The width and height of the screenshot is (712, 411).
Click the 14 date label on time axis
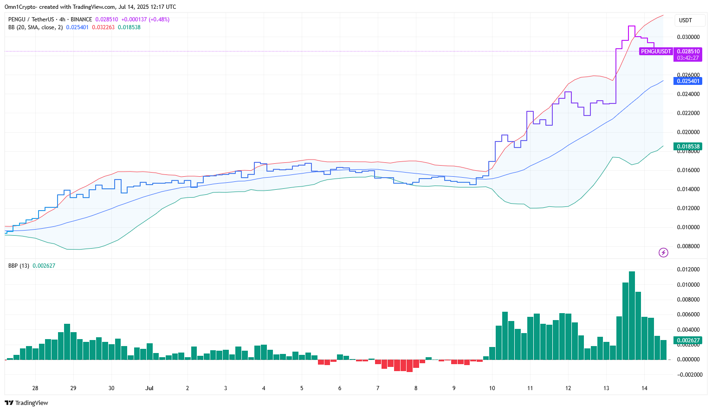[644, 388]
